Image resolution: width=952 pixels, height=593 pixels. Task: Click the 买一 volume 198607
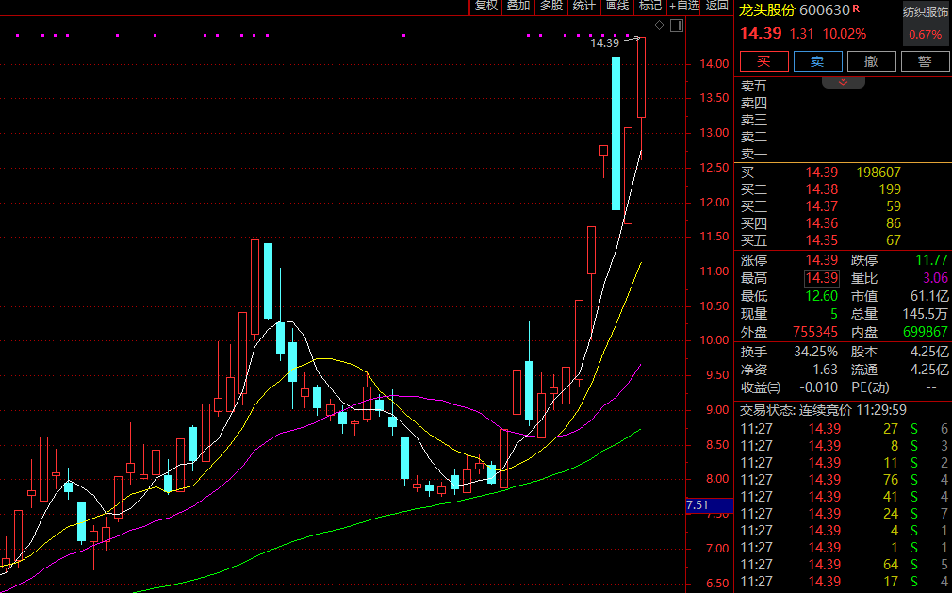[878, 173]
